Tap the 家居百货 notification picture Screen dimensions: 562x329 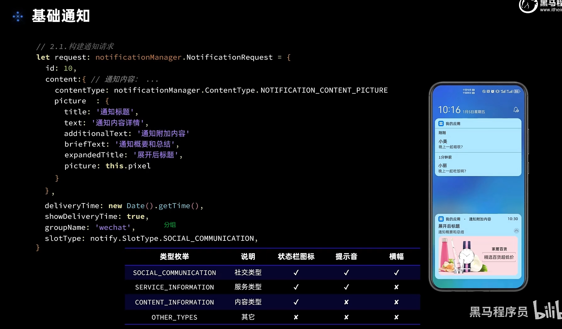point(478,256)
